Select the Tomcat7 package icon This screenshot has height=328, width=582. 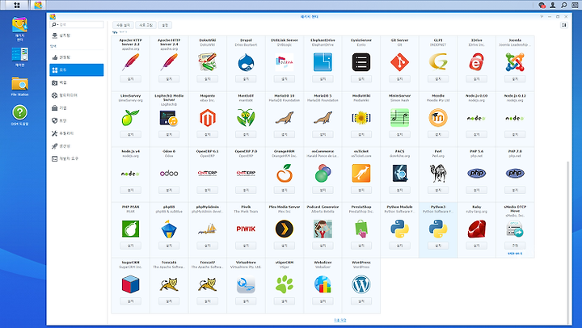pyautogui.click(x=208, y=284)
